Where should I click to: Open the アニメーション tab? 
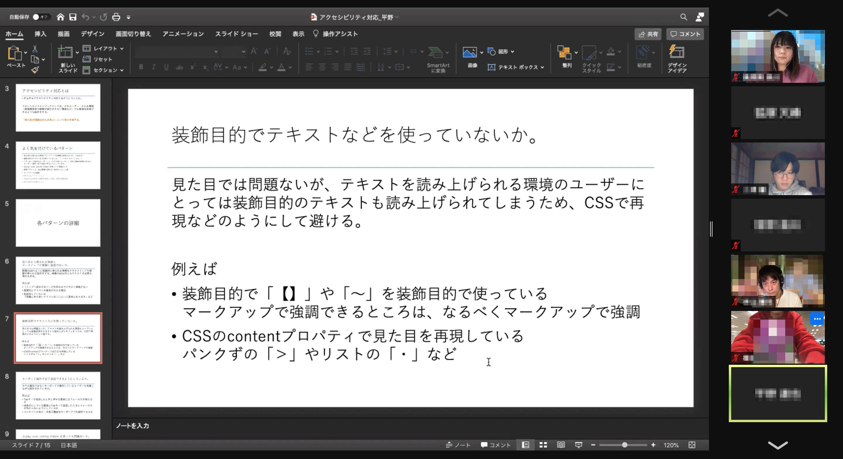[183, 34]
